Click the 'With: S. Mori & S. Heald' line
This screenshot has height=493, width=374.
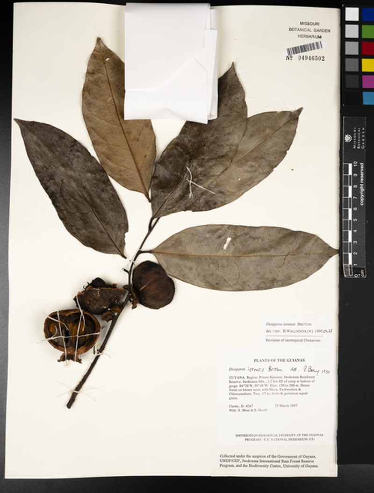tap(248, 410)
